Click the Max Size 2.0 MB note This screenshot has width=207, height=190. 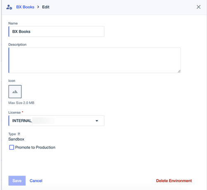21,103
